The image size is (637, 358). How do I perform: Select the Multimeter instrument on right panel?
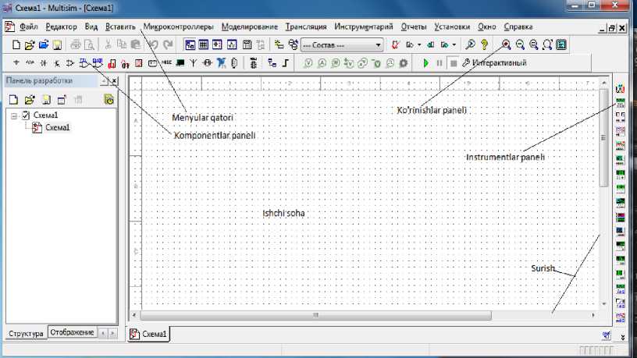[x=620, y=88]
